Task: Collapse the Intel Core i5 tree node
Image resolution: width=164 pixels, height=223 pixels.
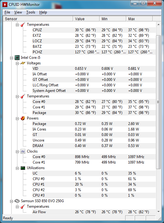Action: pyautogui.click(x=11, y=58)
